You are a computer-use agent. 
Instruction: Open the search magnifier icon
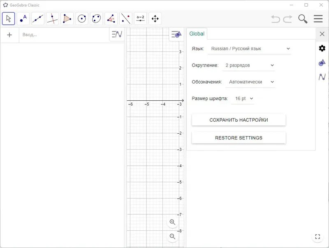303,19
